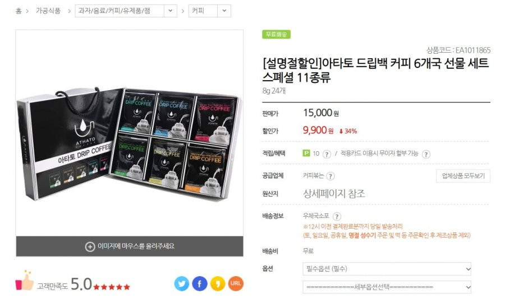Click the 커피볶는 supplier name
Image resolution: width=505 pixels, height=298 pixels.
(313, 175)
